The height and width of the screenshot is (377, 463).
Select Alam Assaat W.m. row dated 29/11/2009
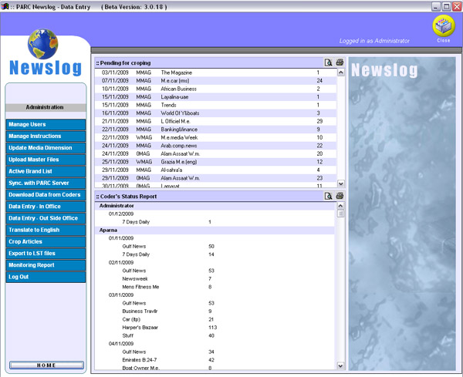point(215,178)
